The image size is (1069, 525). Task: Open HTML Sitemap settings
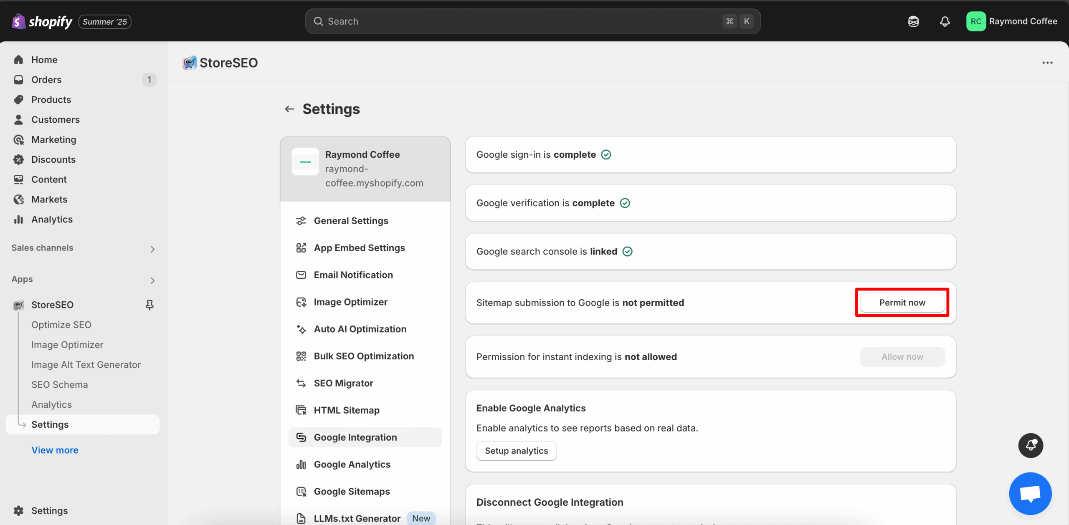click(x=365, y=410)
